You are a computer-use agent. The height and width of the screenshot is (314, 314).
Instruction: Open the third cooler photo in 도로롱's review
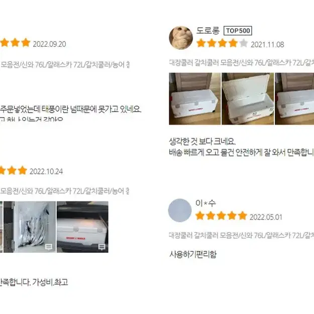point(294,99)
